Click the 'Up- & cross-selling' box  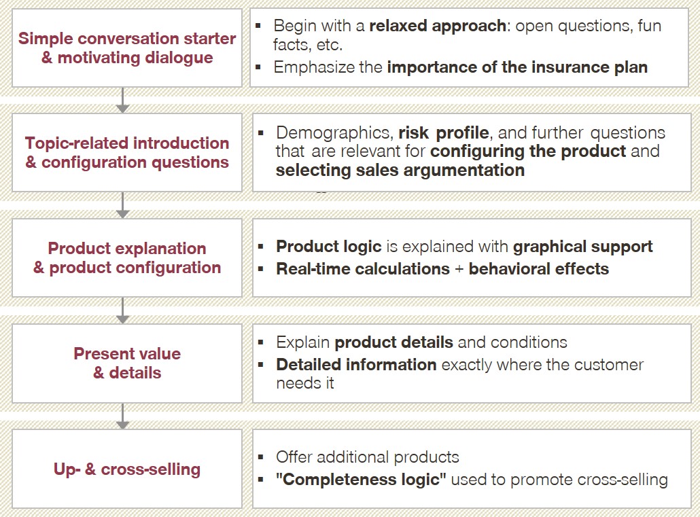point(127,469)
